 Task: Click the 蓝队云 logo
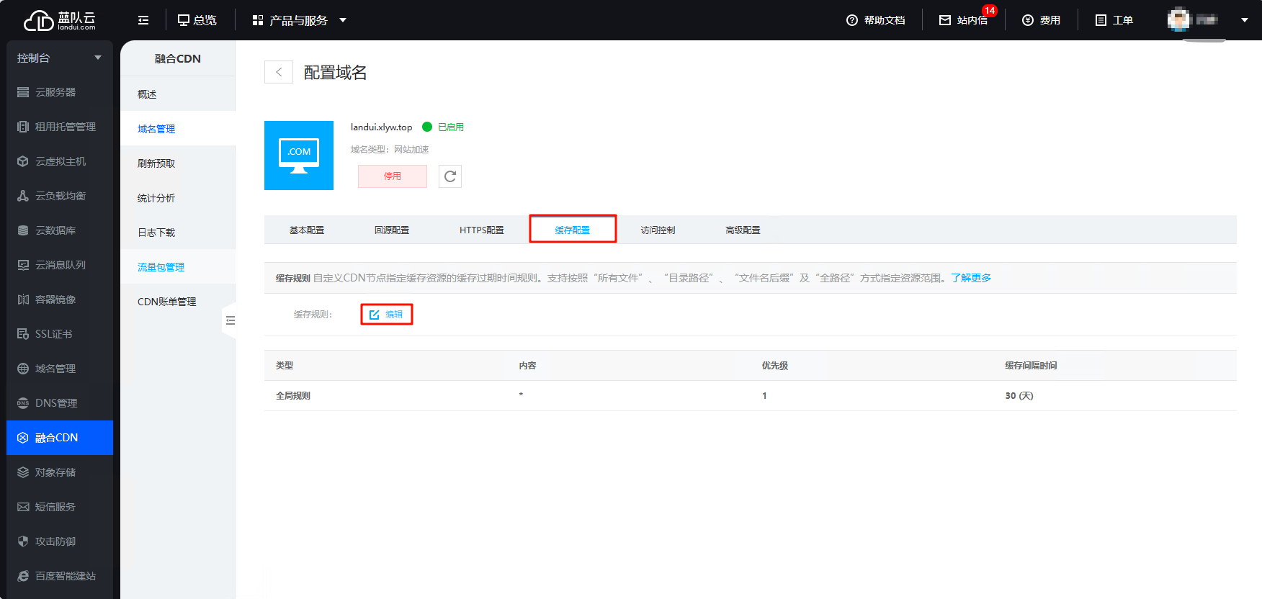(59, 20)
